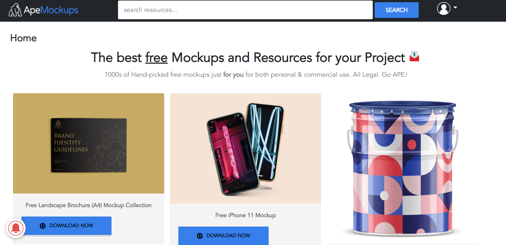Open the paint bucket mockup thumbnail
The image size is (506, 245).
point(402,168)
